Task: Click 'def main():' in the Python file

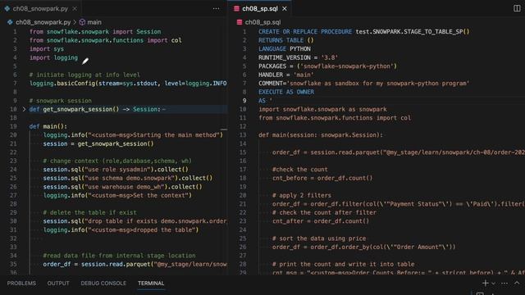Action: pyautogui.click(x=48, y=126)
